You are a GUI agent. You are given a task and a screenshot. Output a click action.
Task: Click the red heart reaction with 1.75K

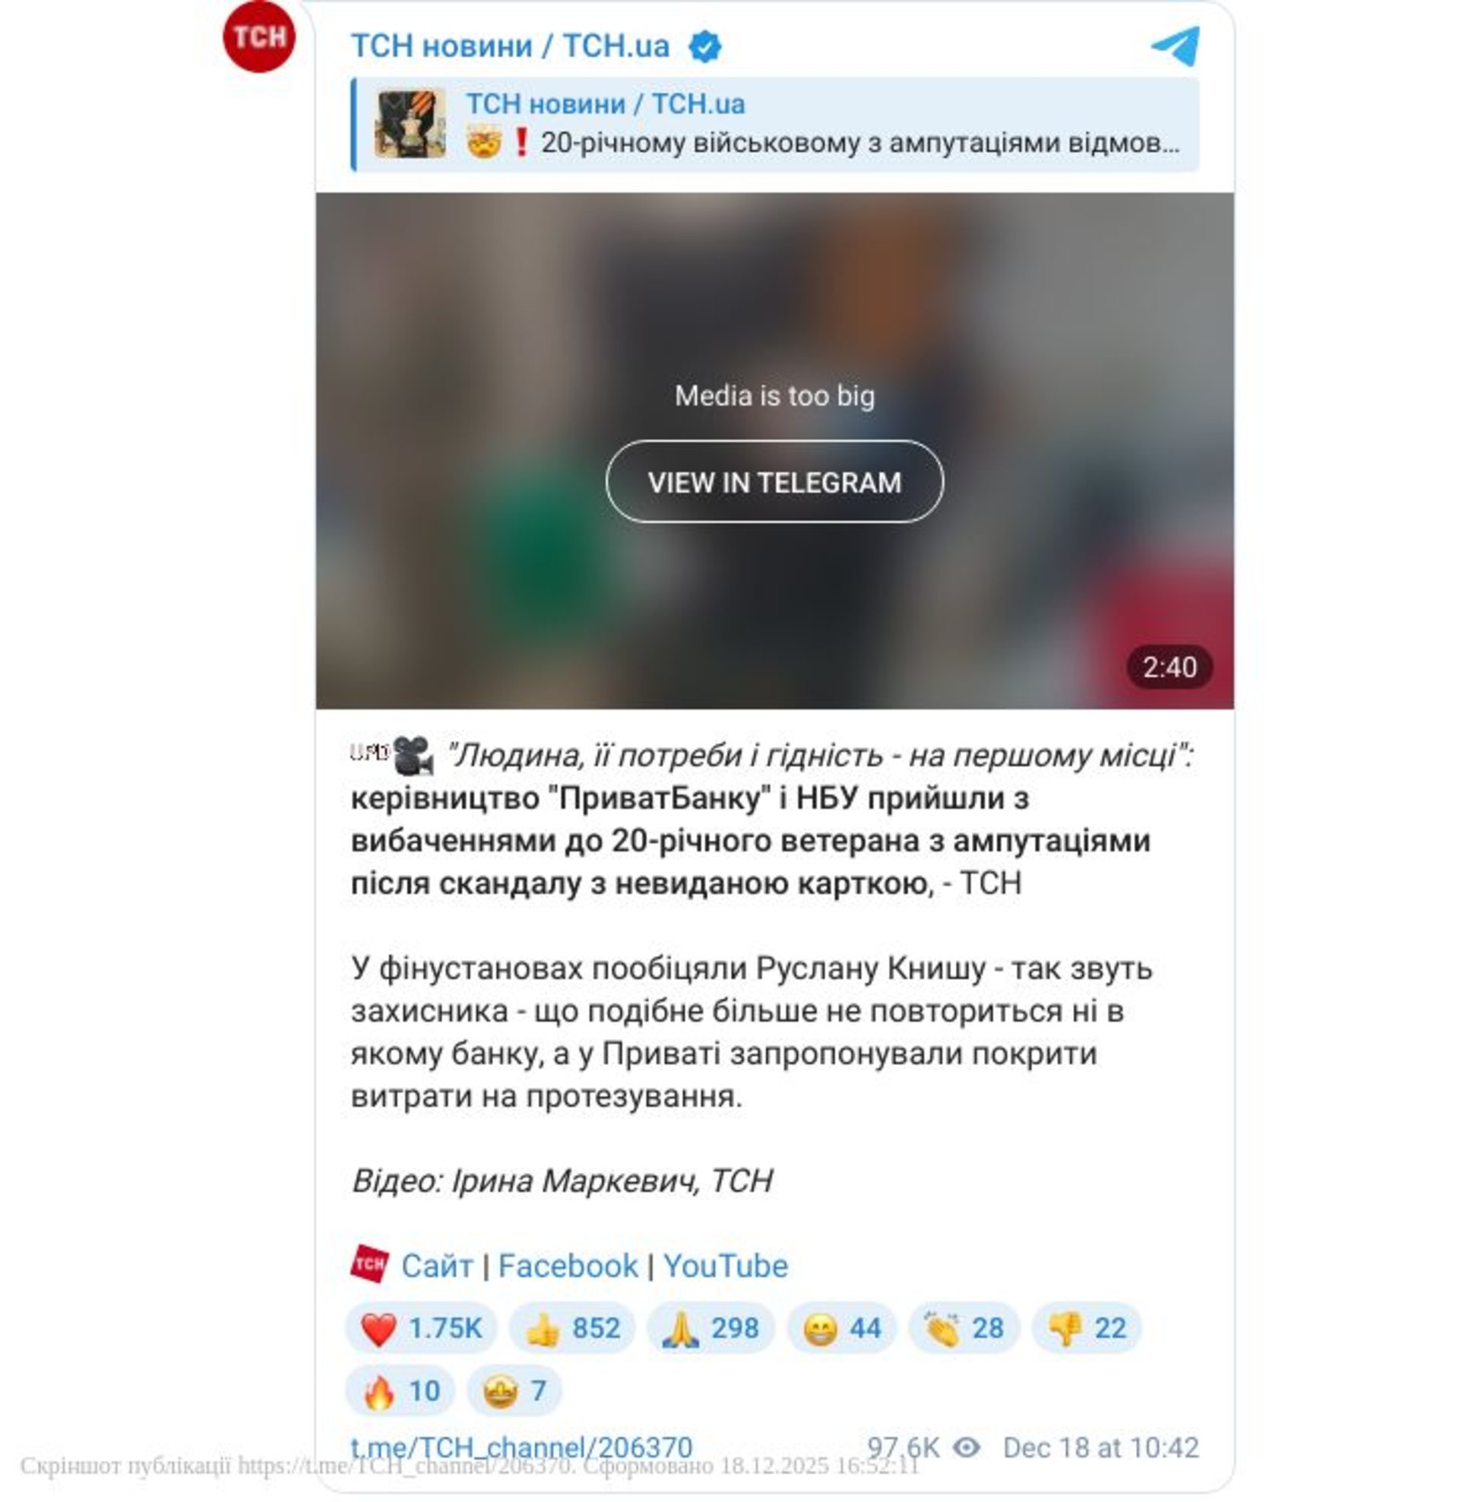pos(422,1329)
